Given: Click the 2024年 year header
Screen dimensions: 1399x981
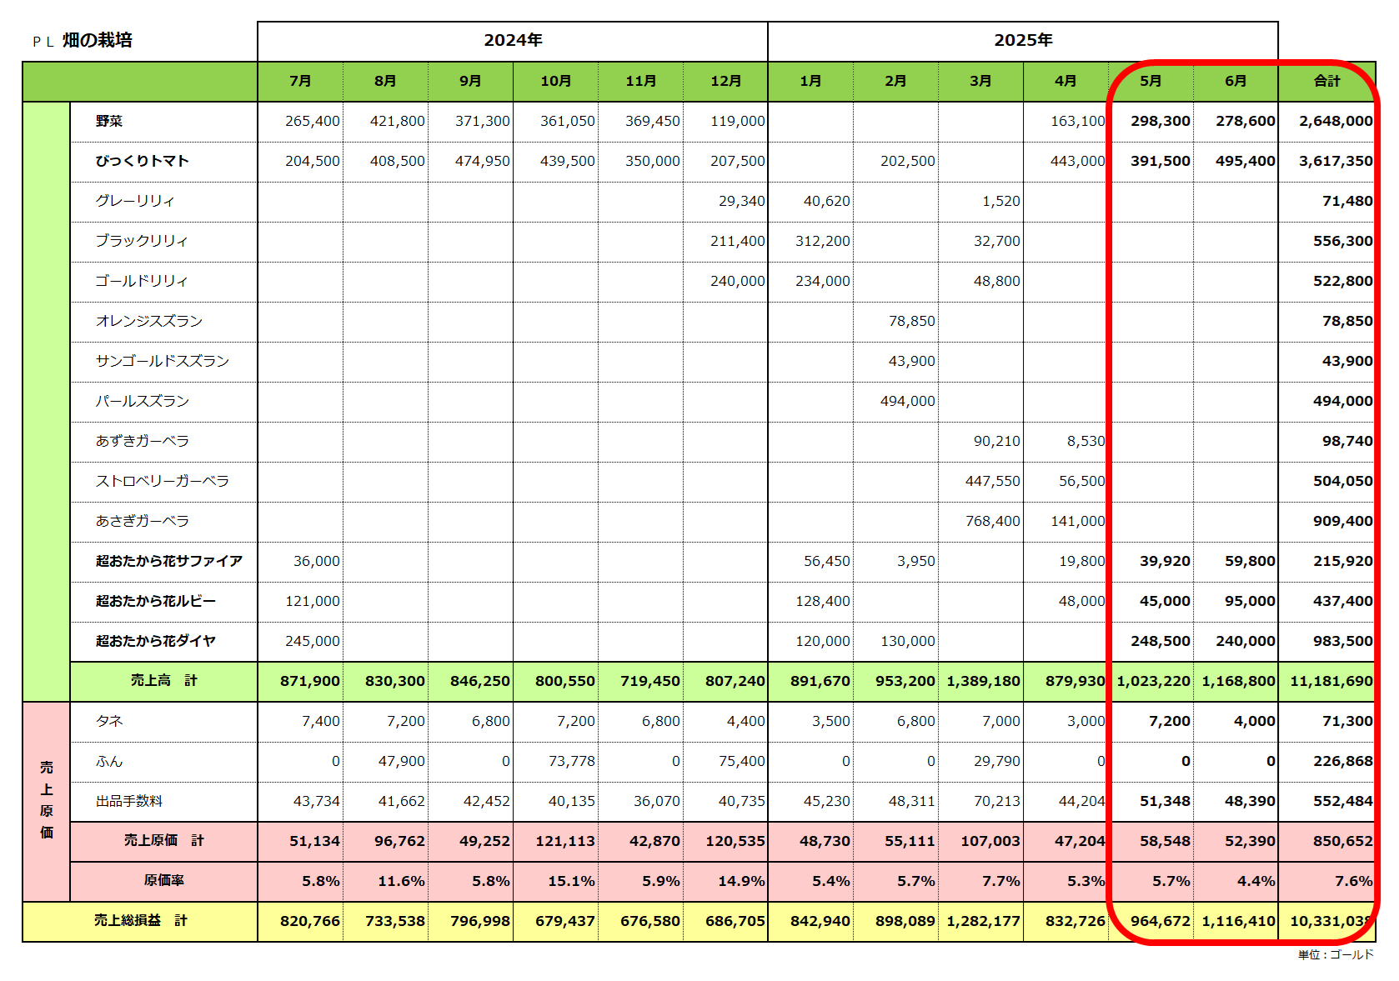Looking at the screenshot, I should pos(513,40).
